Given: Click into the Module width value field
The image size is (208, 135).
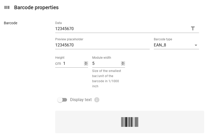Looking at the screenshot, I should pos(106,63).
